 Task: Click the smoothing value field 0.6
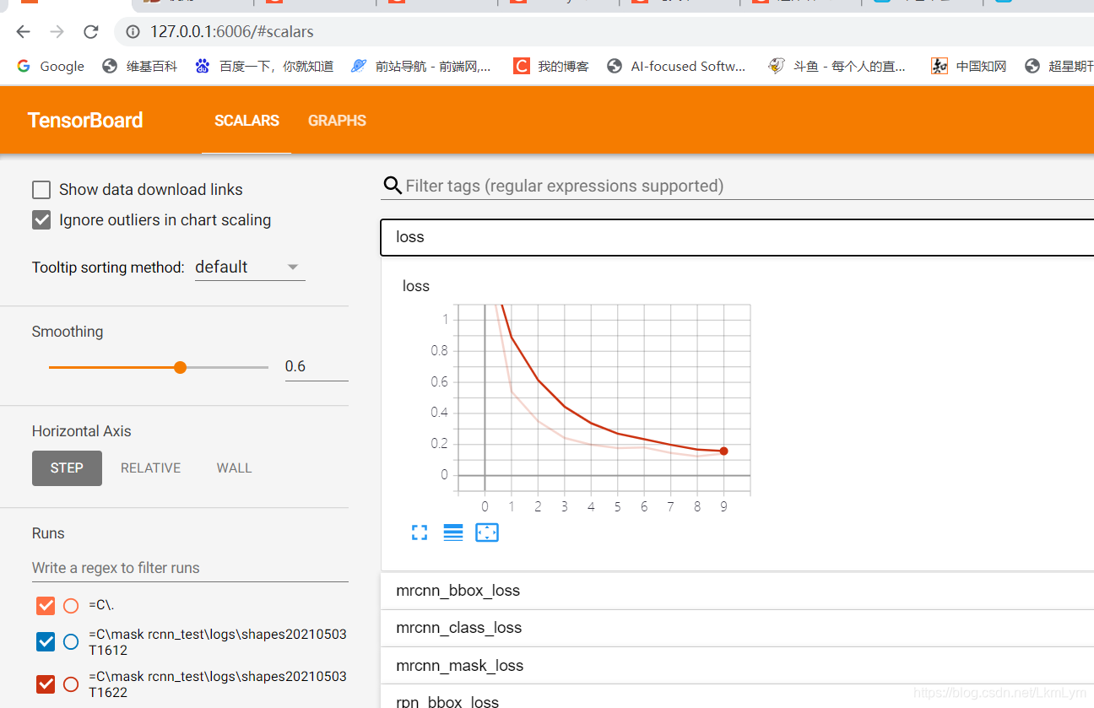(x=316, y=366)
